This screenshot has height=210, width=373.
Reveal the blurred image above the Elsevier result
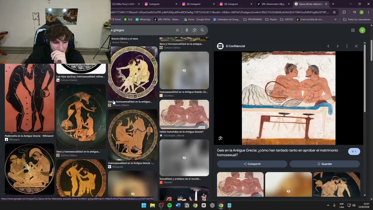[184, 158]
